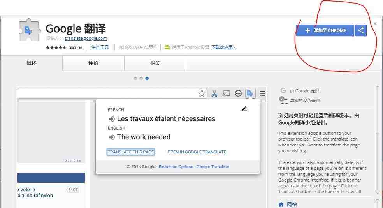Click the Google 翻译 title

(x=76, y=28)
